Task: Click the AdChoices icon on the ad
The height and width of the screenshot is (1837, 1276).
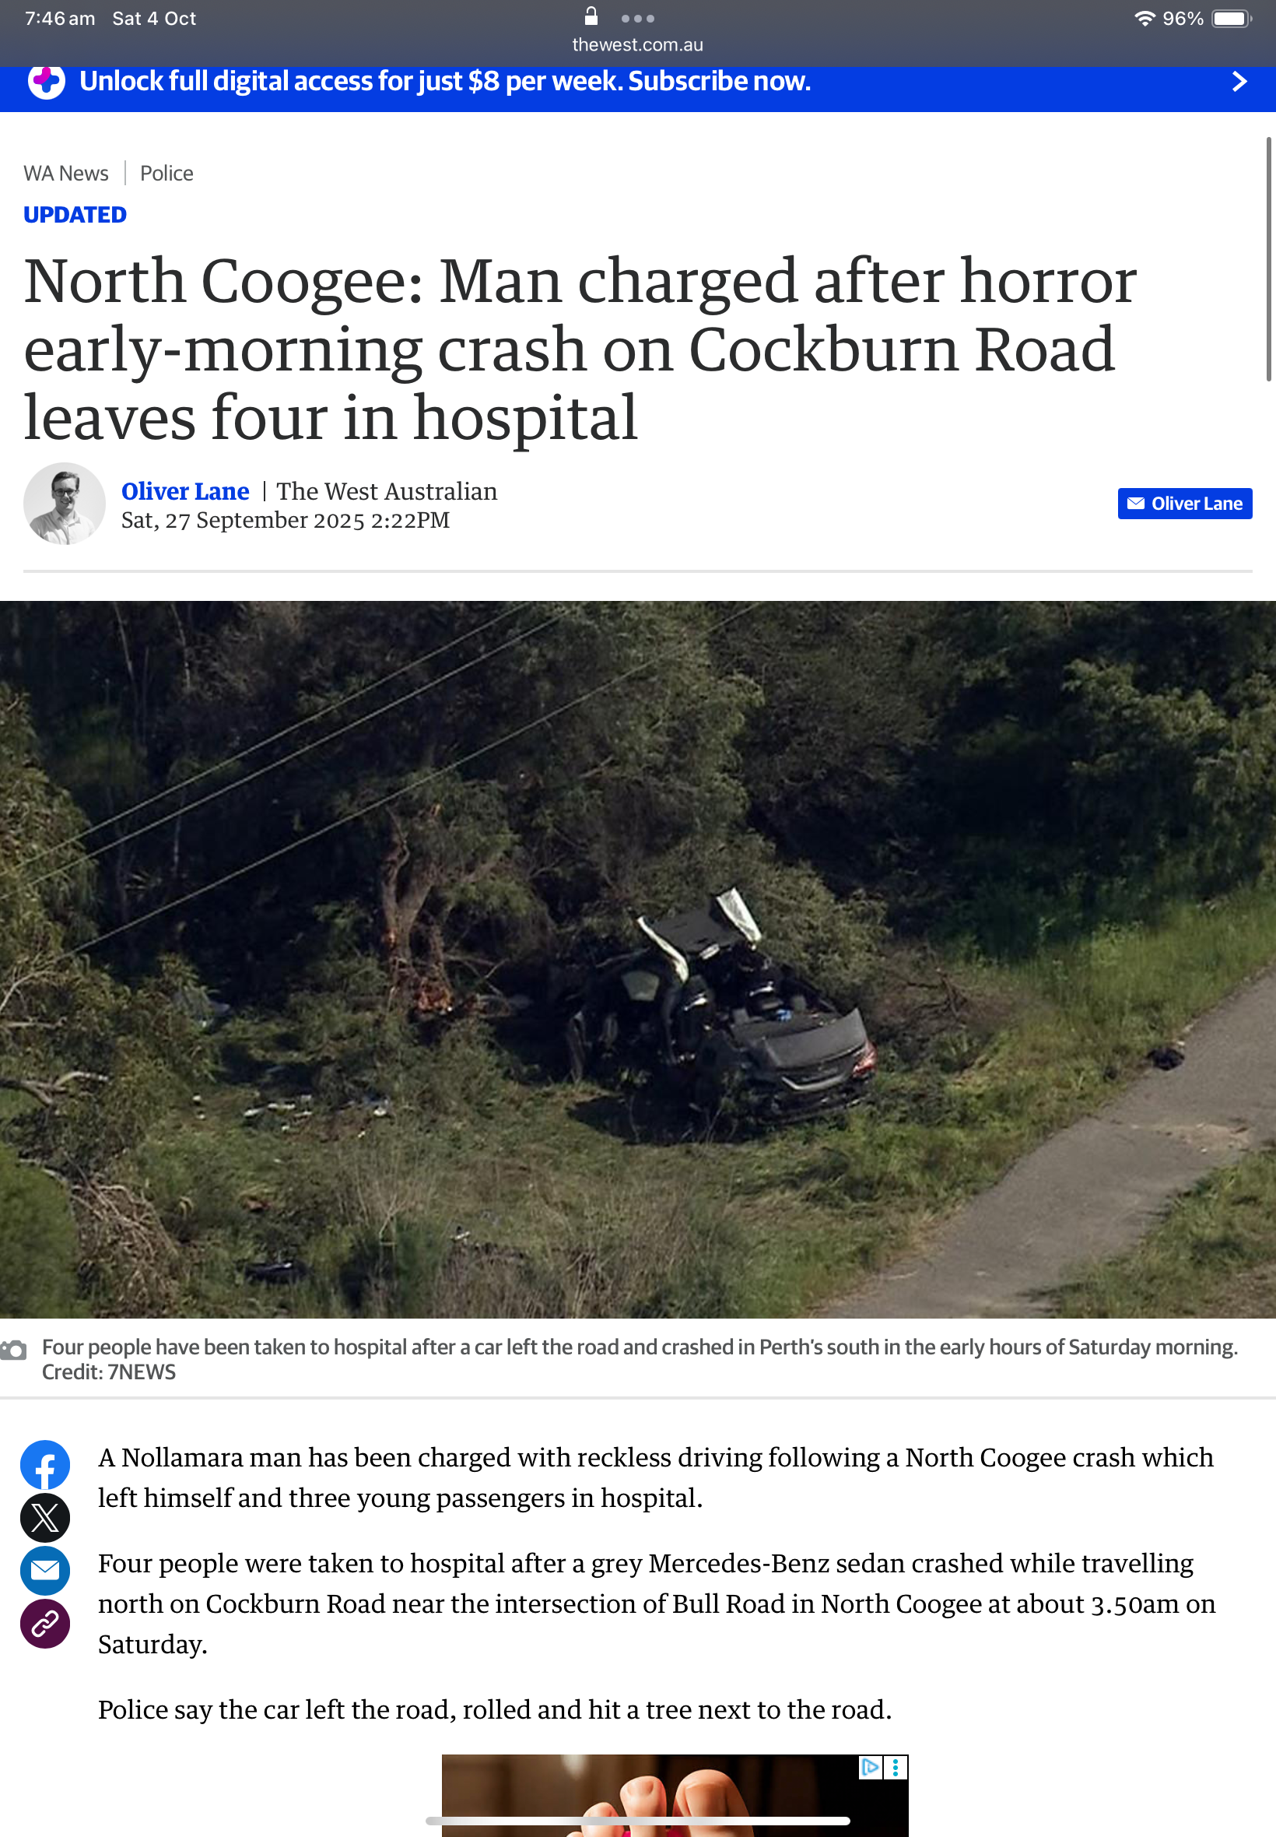Action: coord(870,1767)
